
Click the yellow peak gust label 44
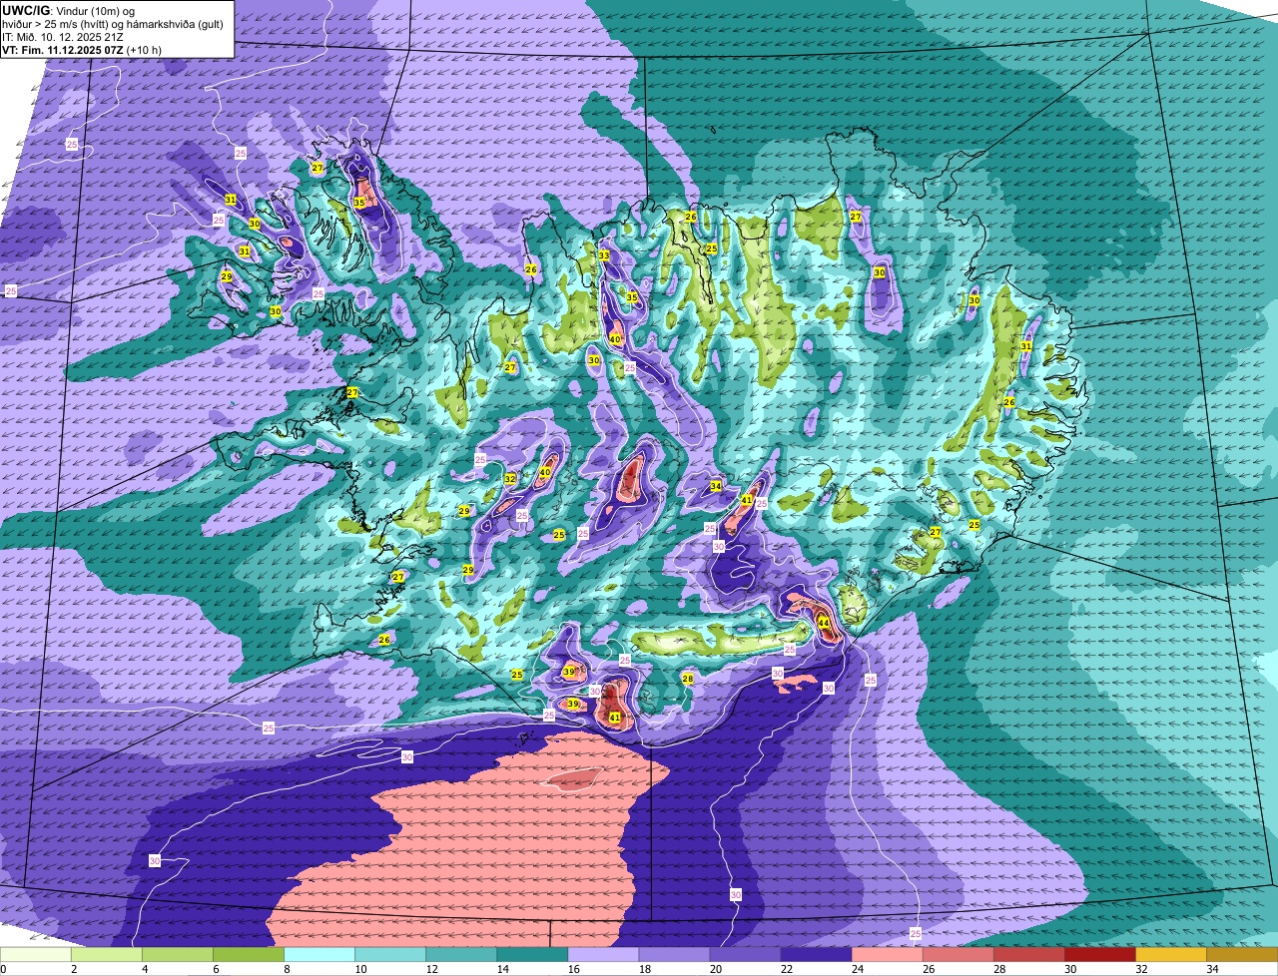click(x=824, y=623)
